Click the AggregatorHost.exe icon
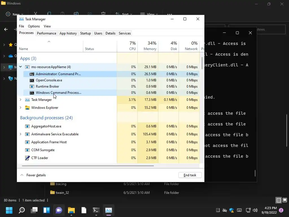Image resolution: width=289 pixels, height=217 pixels. pos(27,126)
